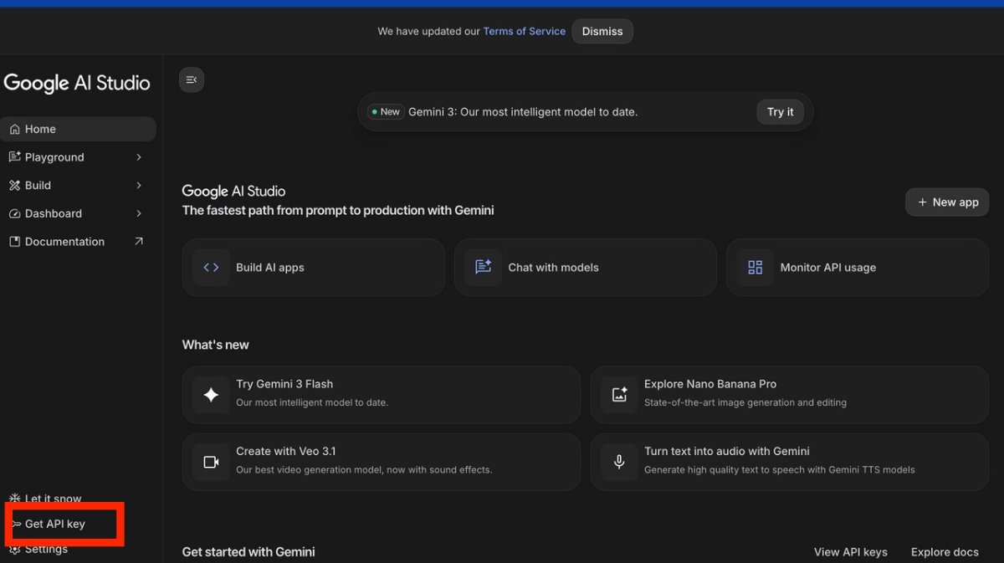Click the microphone icon beside Turn text into audio

(x=619, y=462)
